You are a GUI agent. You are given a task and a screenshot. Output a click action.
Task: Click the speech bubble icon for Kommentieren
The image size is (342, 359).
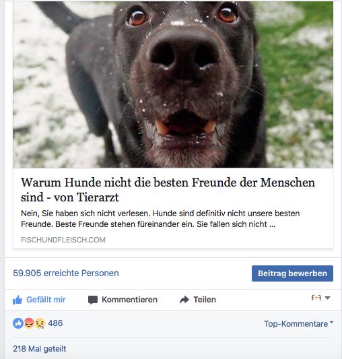point(93,300)
